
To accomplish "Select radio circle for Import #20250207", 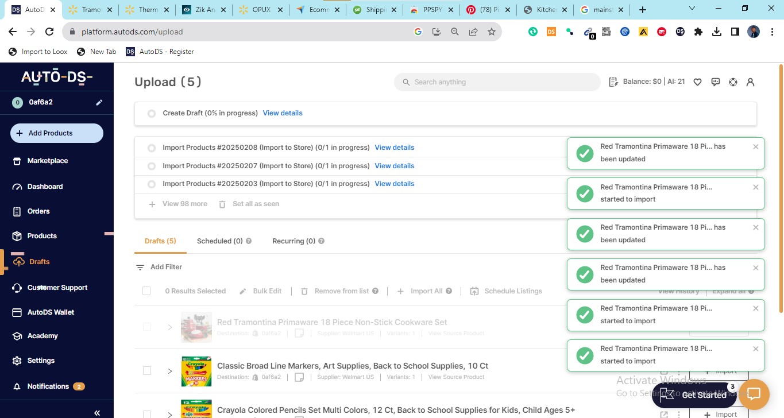I will click(x=152, y=167).
